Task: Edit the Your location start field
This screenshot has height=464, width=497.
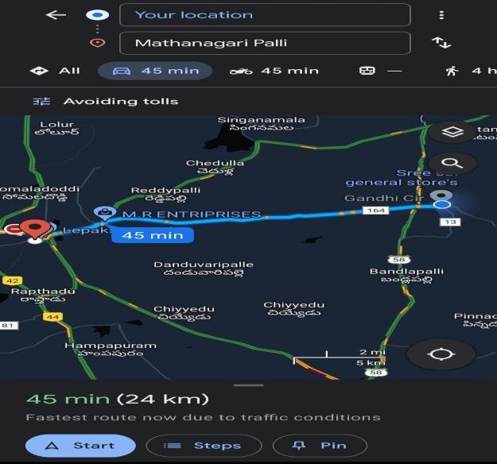Action: pos(265,15)
